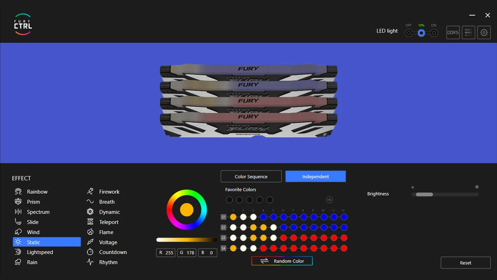
Task: Pick the Rhythm effect
Action: tap(108, 262)
